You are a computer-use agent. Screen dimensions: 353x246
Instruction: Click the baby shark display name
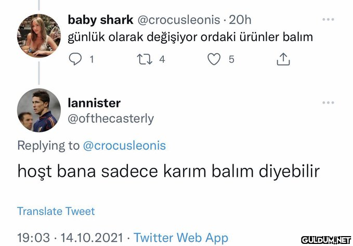coord(100,20)
